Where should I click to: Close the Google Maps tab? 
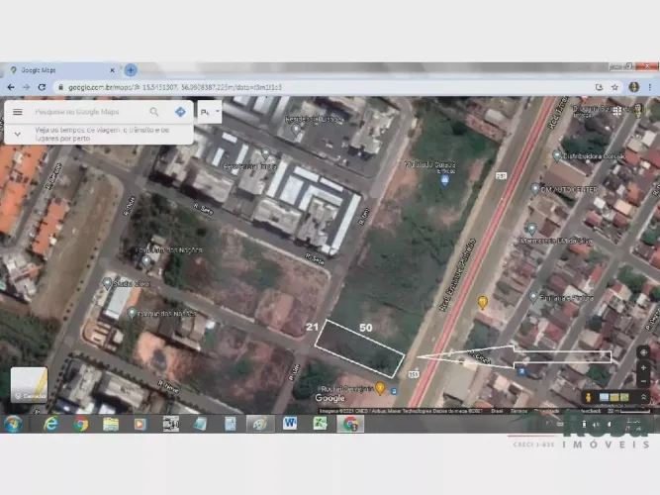tap(113, 70)
